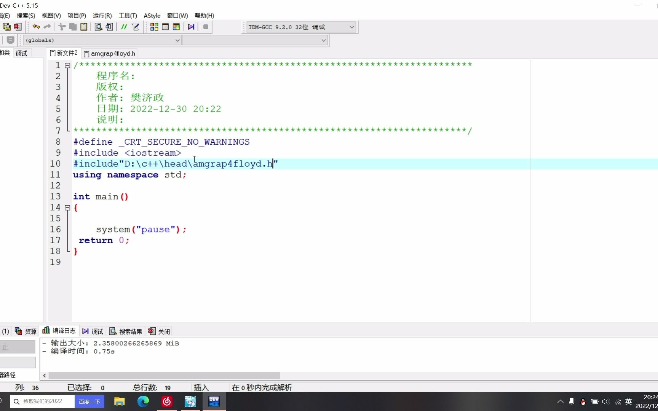This screenshot has width=658, height=411.
Task: Click the Paste clipboard icon
Action: (84, 27)
